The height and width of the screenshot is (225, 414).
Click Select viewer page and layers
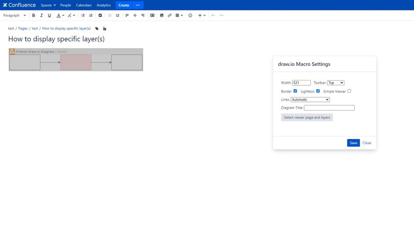pyautogui.click(x=307, y=118)
